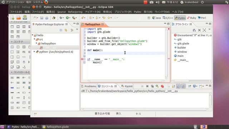229x129 pixels.
Task: Click Firefox icon in top panel
Action: (x=46, y=2)
